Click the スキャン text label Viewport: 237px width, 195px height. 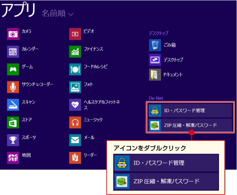click(x=28, y=102)
